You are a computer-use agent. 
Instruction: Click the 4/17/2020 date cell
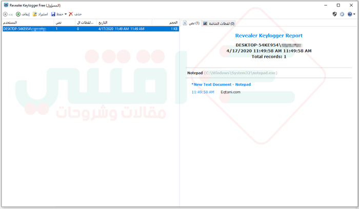[122, 29]
